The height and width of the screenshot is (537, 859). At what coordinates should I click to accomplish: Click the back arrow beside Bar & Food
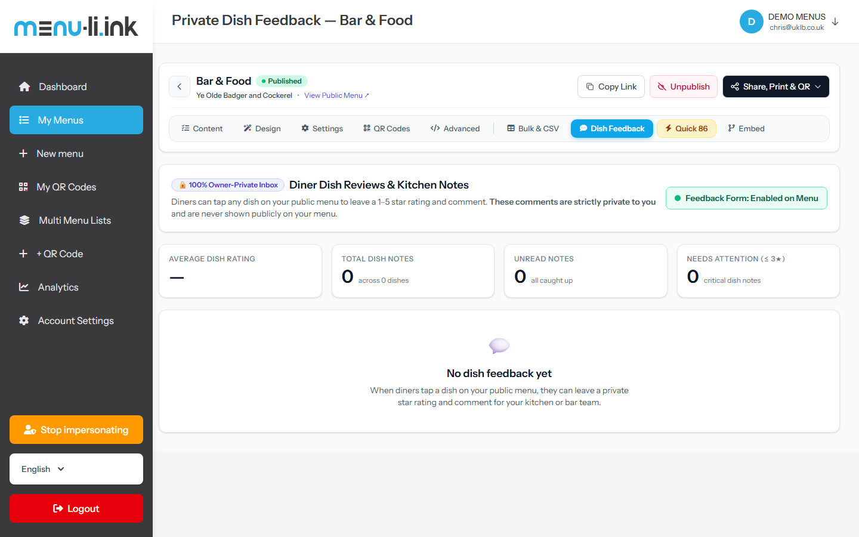[180, 87]
